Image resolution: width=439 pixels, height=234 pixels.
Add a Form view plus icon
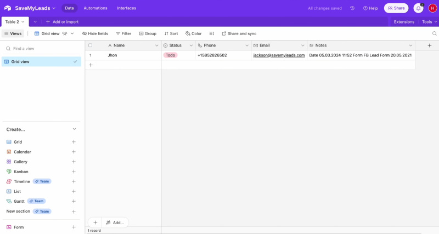tap(74, 227)
